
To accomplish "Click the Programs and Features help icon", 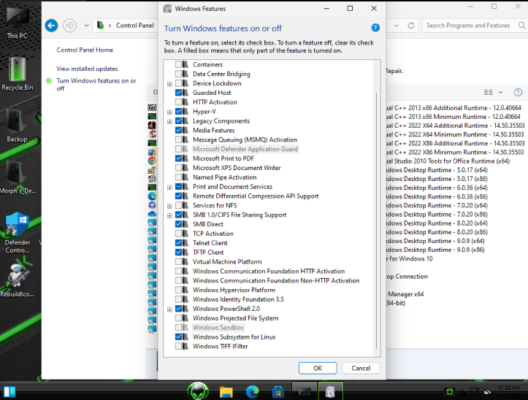I will click(518, 92).
